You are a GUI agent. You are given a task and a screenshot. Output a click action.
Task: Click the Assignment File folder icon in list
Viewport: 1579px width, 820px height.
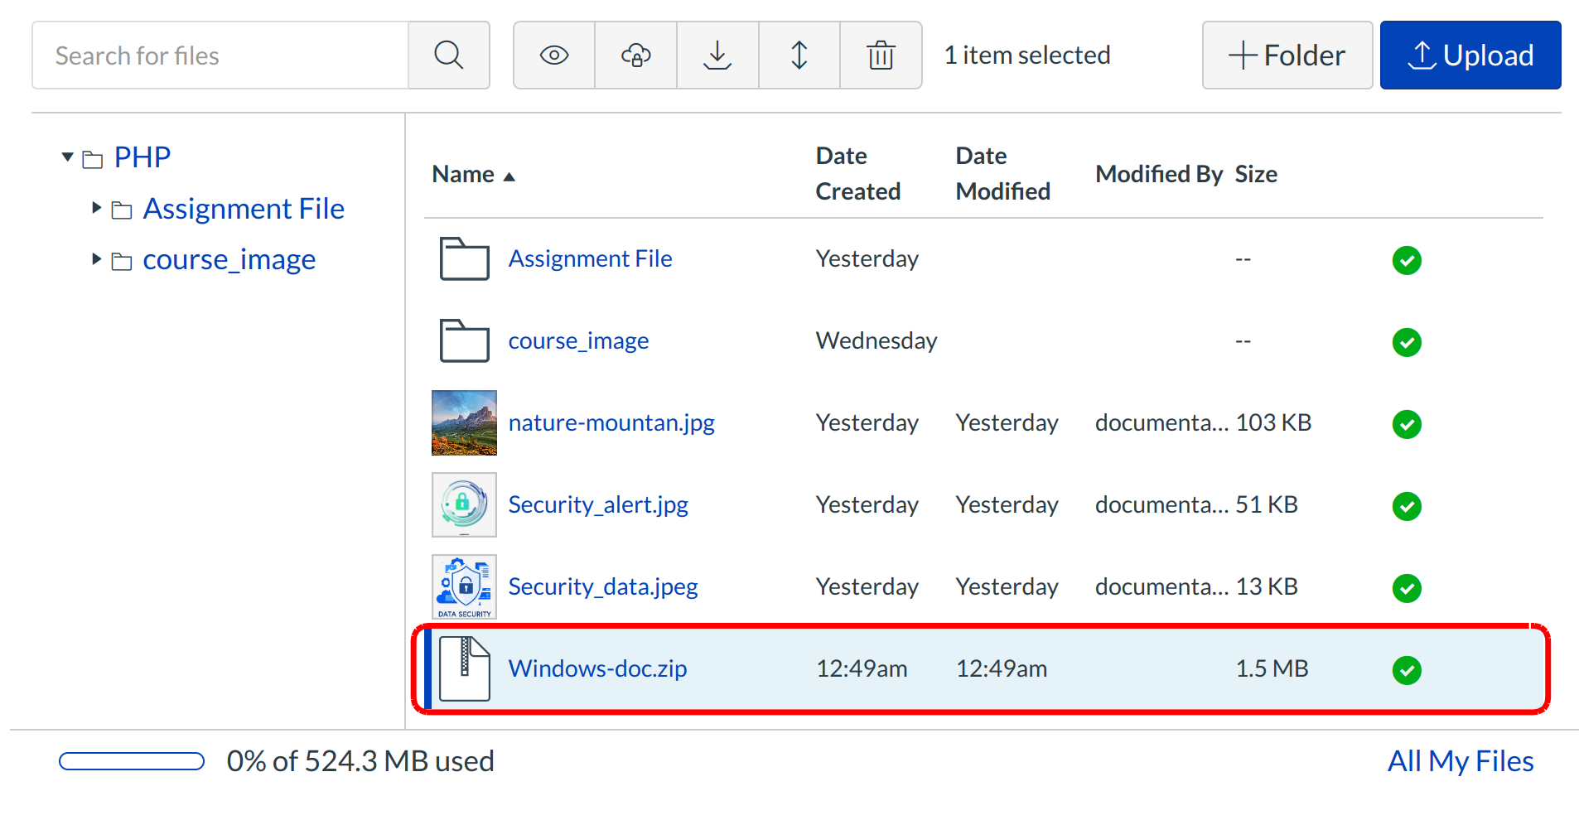(464, 259)
